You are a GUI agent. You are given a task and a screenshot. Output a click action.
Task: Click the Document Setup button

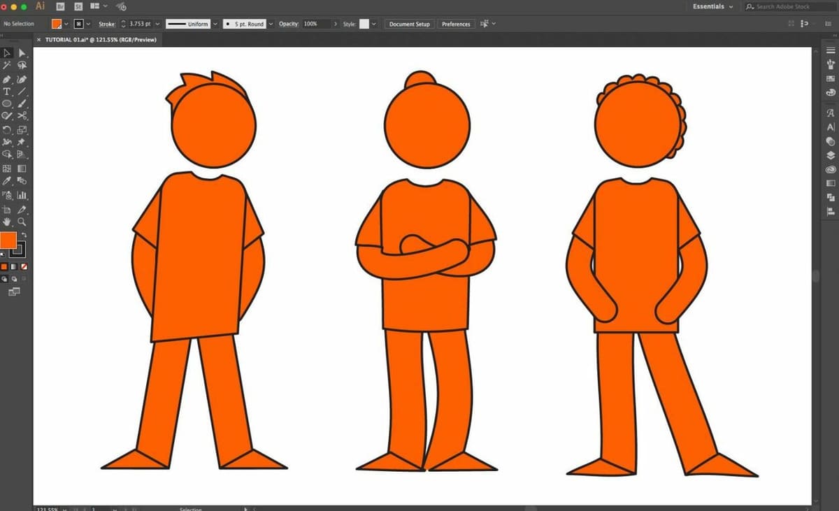[x=410, y=24]
